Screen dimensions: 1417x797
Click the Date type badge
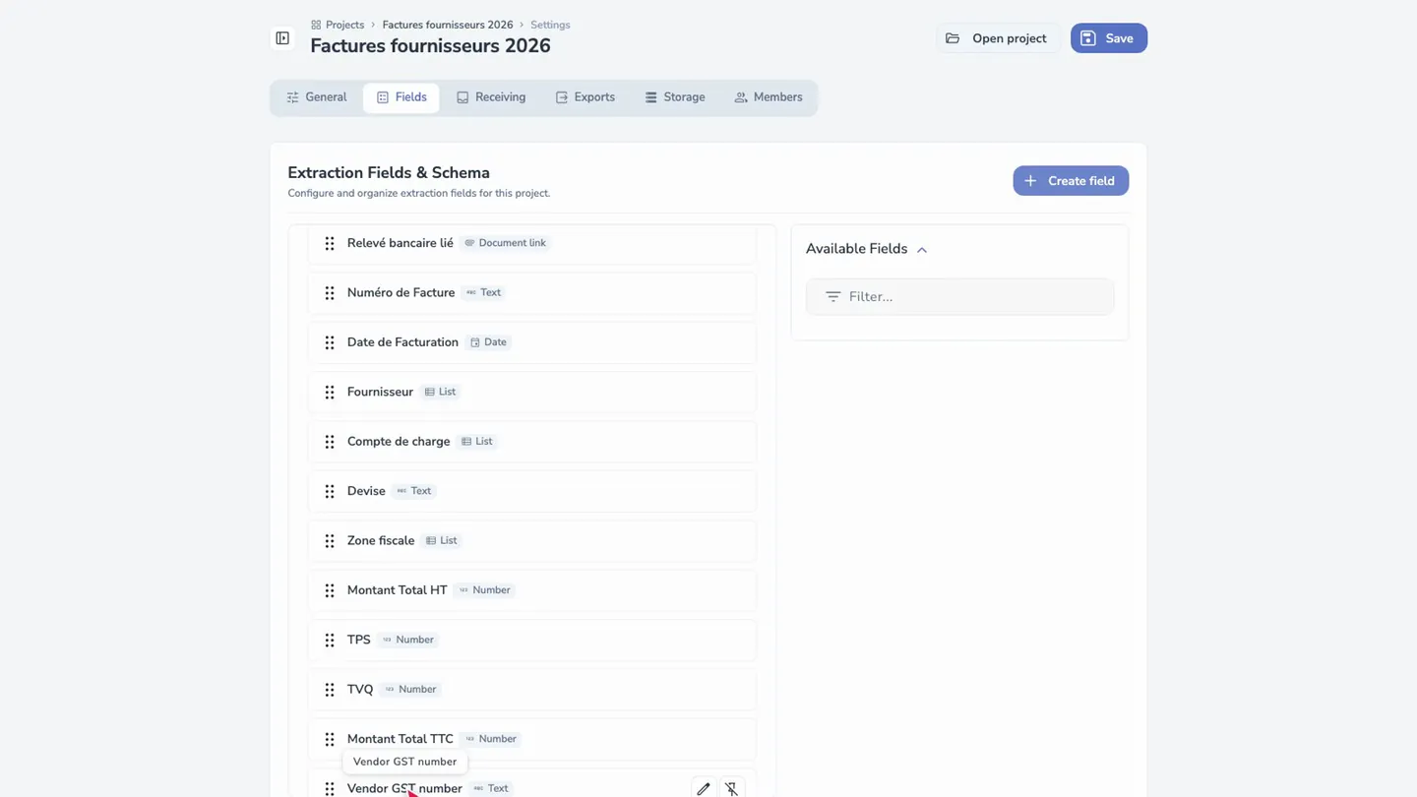click(488, 342)
